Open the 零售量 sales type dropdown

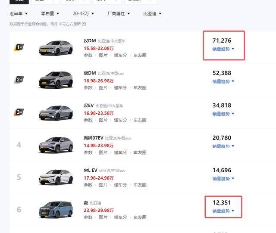point(50,13)
